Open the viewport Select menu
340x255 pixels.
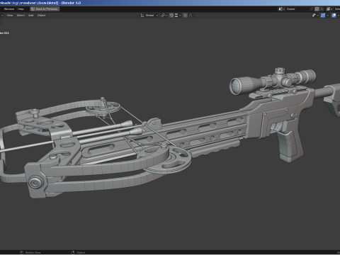pos(21,16)
